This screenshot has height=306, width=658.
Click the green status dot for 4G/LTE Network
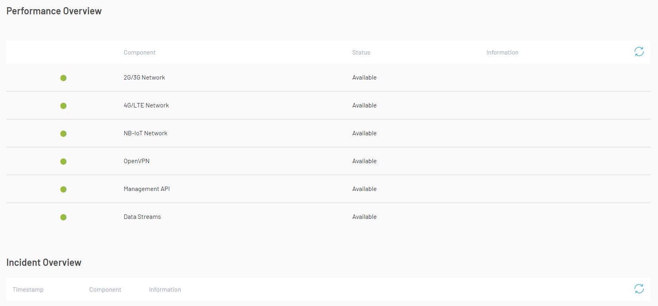point(64,106)
